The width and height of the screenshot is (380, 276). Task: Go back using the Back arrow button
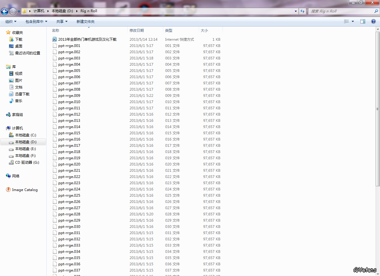[4, 11]
